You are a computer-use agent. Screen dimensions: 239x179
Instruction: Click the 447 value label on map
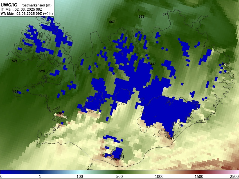(153, 64)
